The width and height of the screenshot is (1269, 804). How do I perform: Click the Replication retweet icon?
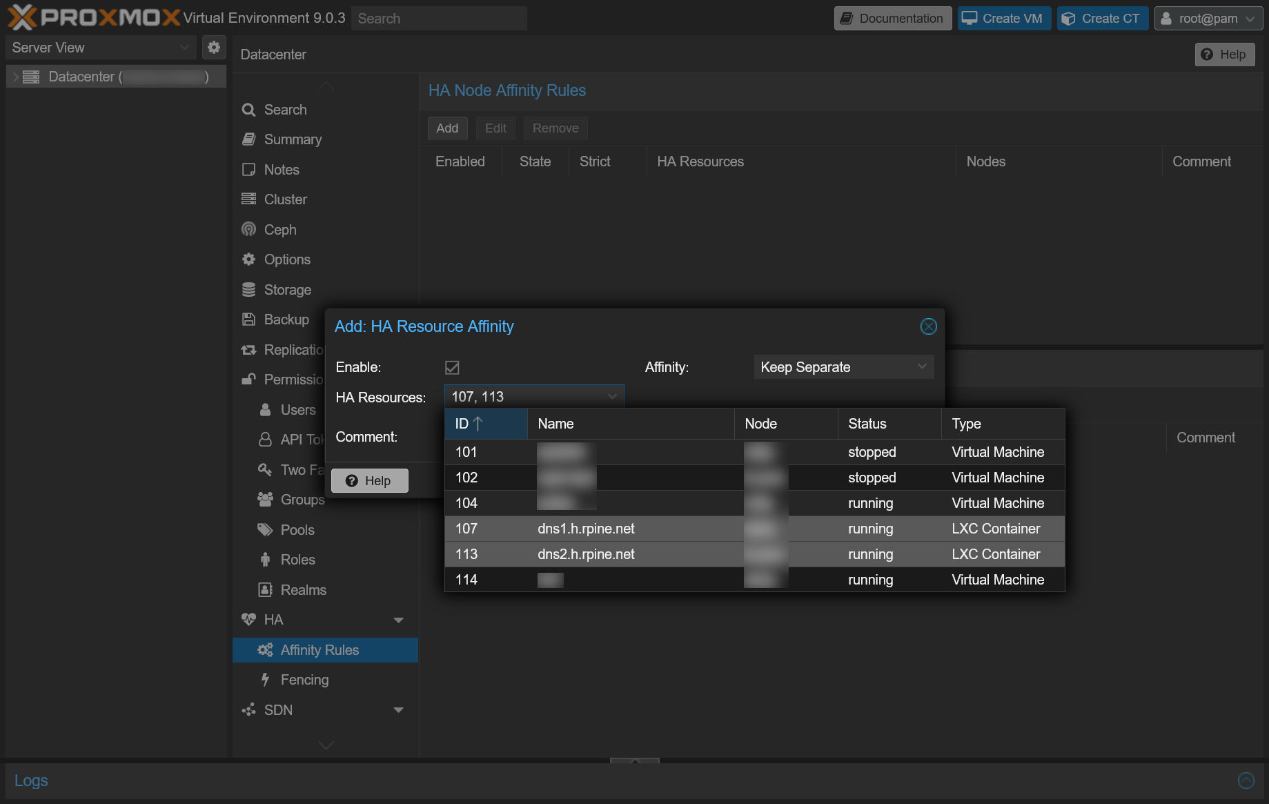click(x=248, y=350)
